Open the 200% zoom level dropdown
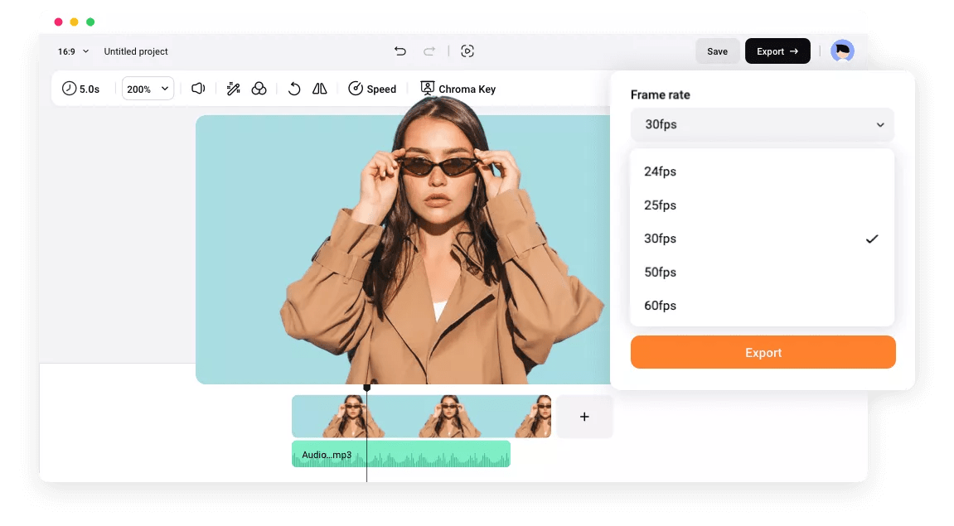Viewport: 954px width, 526px height. point(148,89)
